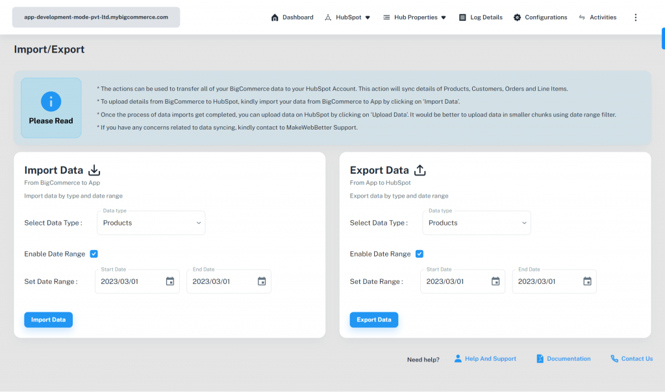
Task: Expand the Hub Properties menu arrow
Action: (444, 17)
